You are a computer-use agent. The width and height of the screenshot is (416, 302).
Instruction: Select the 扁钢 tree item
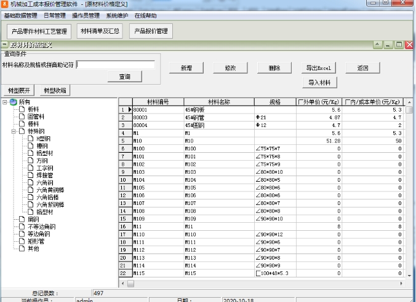pos(33,219)
